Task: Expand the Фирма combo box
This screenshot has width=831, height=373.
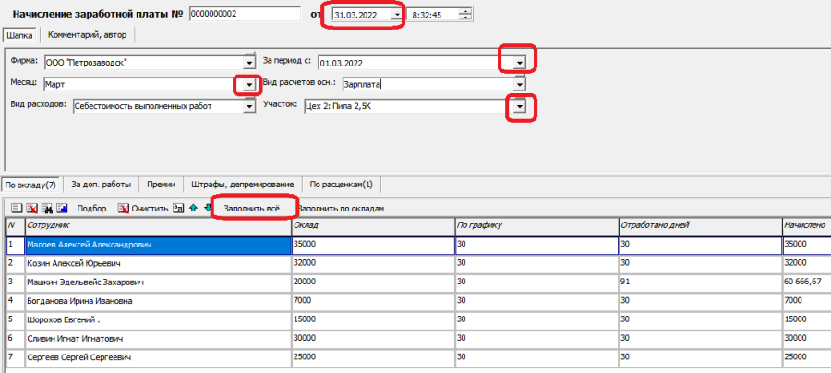Action: point(248,63)
